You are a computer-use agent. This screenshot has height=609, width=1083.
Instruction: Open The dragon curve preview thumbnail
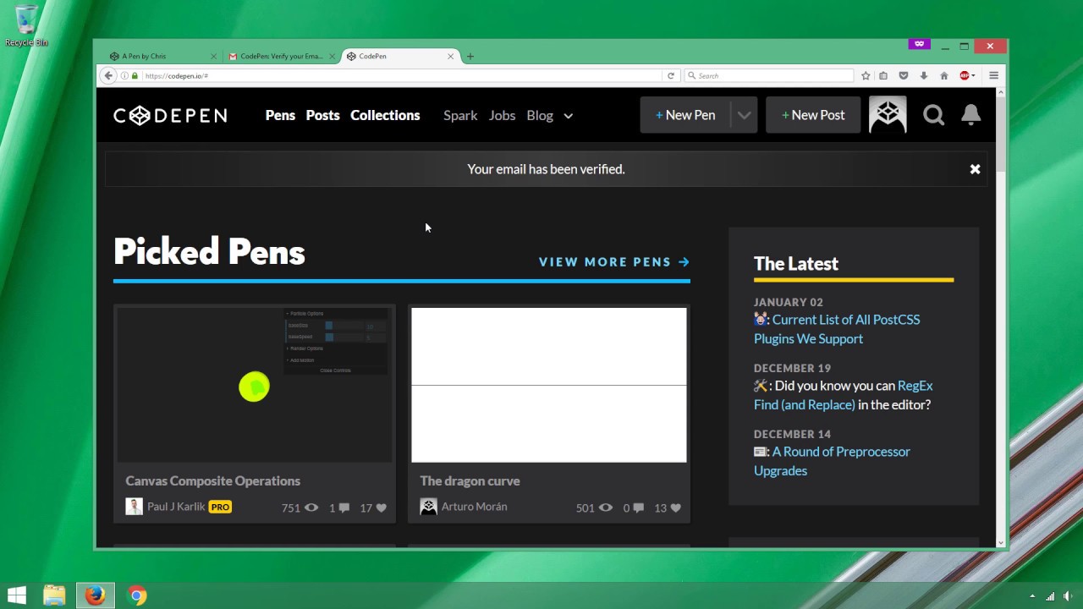pos(548,385)
